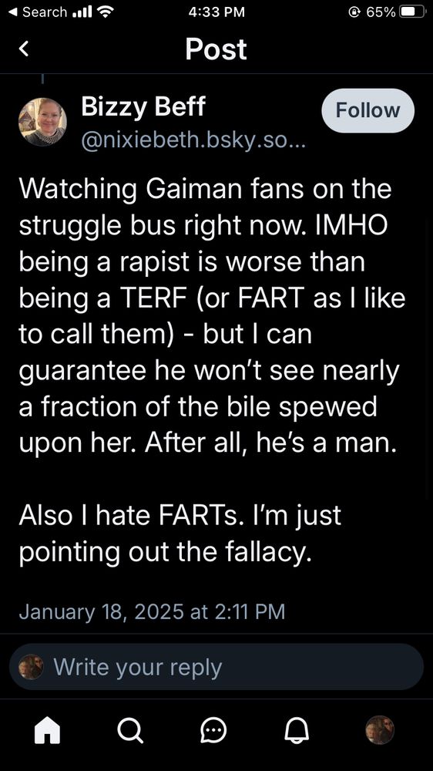
Task: Tap the Write your reply field
Action: point(216,667)
